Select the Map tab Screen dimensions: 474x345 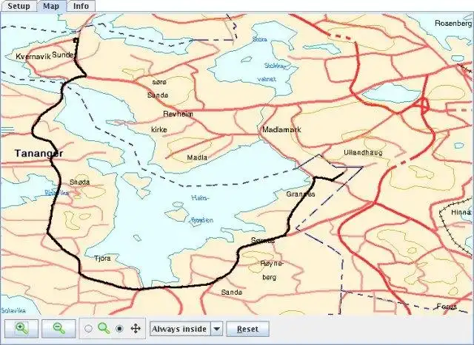coord(51,6)
